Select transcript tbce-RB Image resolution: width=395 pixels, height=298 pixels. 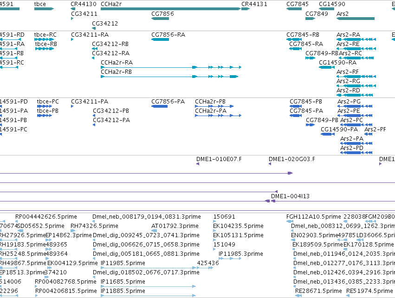[x=46, y=44]
